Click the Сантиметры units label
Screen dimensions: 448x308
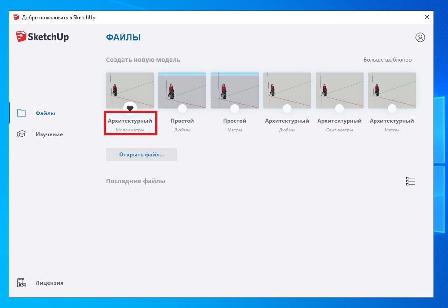pyautogui.click(x=339, y=130)
